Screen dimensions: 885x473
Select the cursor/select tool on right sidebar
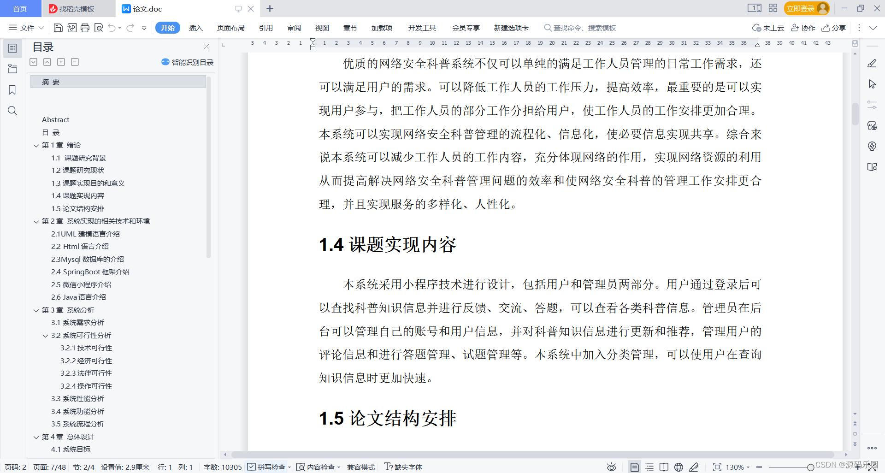872,84
